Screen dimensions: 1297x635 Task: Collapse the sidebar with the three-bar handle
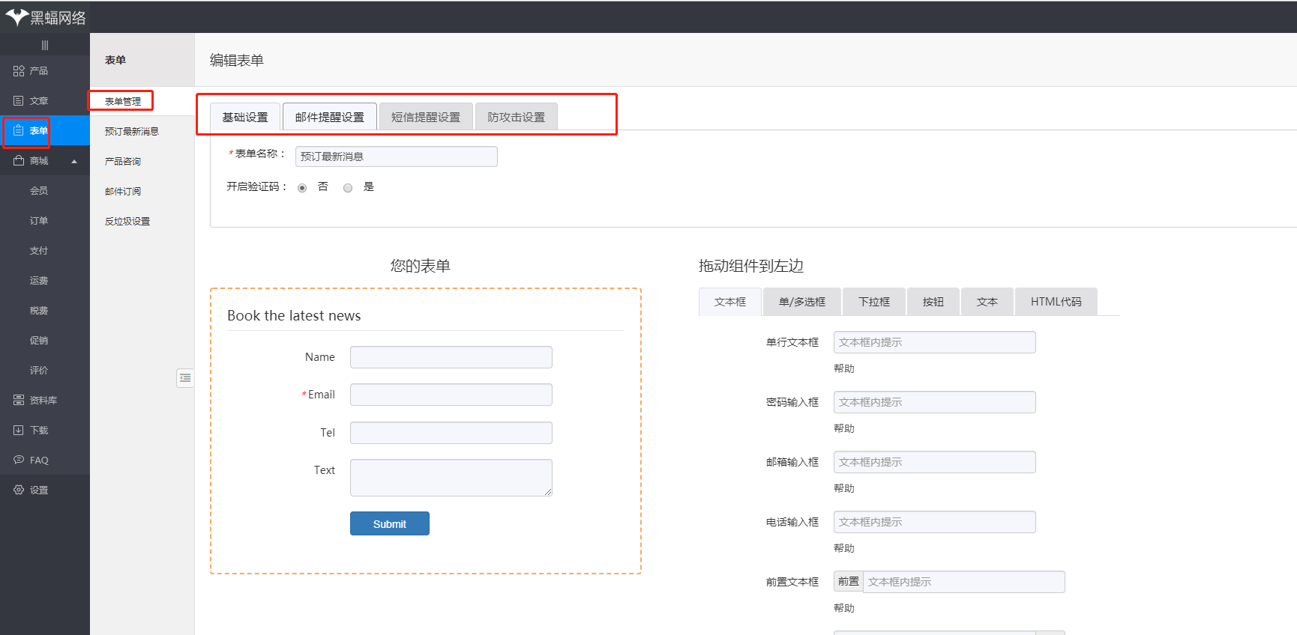tap(45, 46)
